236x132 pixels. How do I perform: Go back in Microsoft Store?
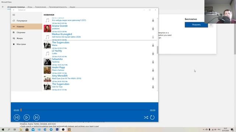(x=3, y=7)
